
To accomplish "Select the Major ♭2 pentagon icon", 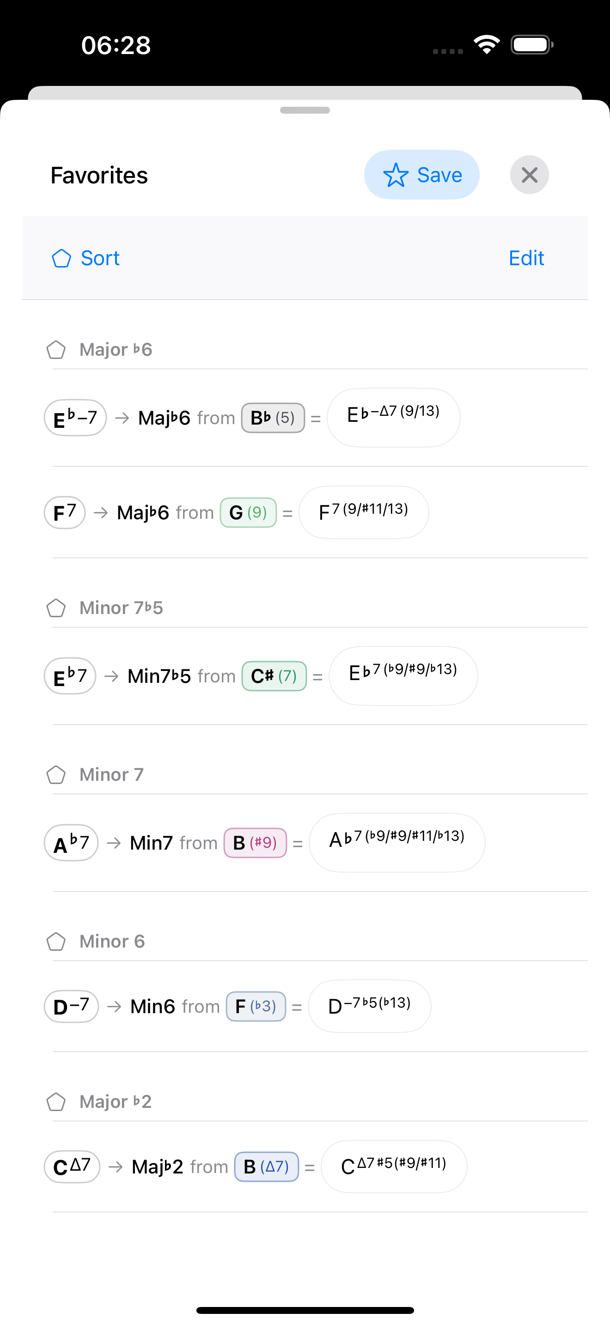I will (x=56, y=1102).
